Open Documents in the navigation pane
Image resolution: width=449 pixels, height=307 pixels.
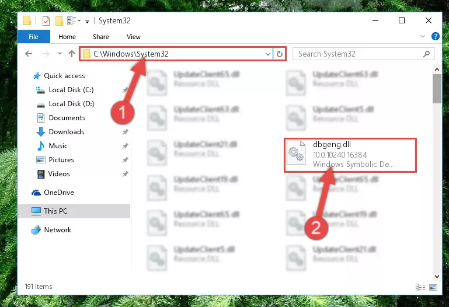point(67,118)
